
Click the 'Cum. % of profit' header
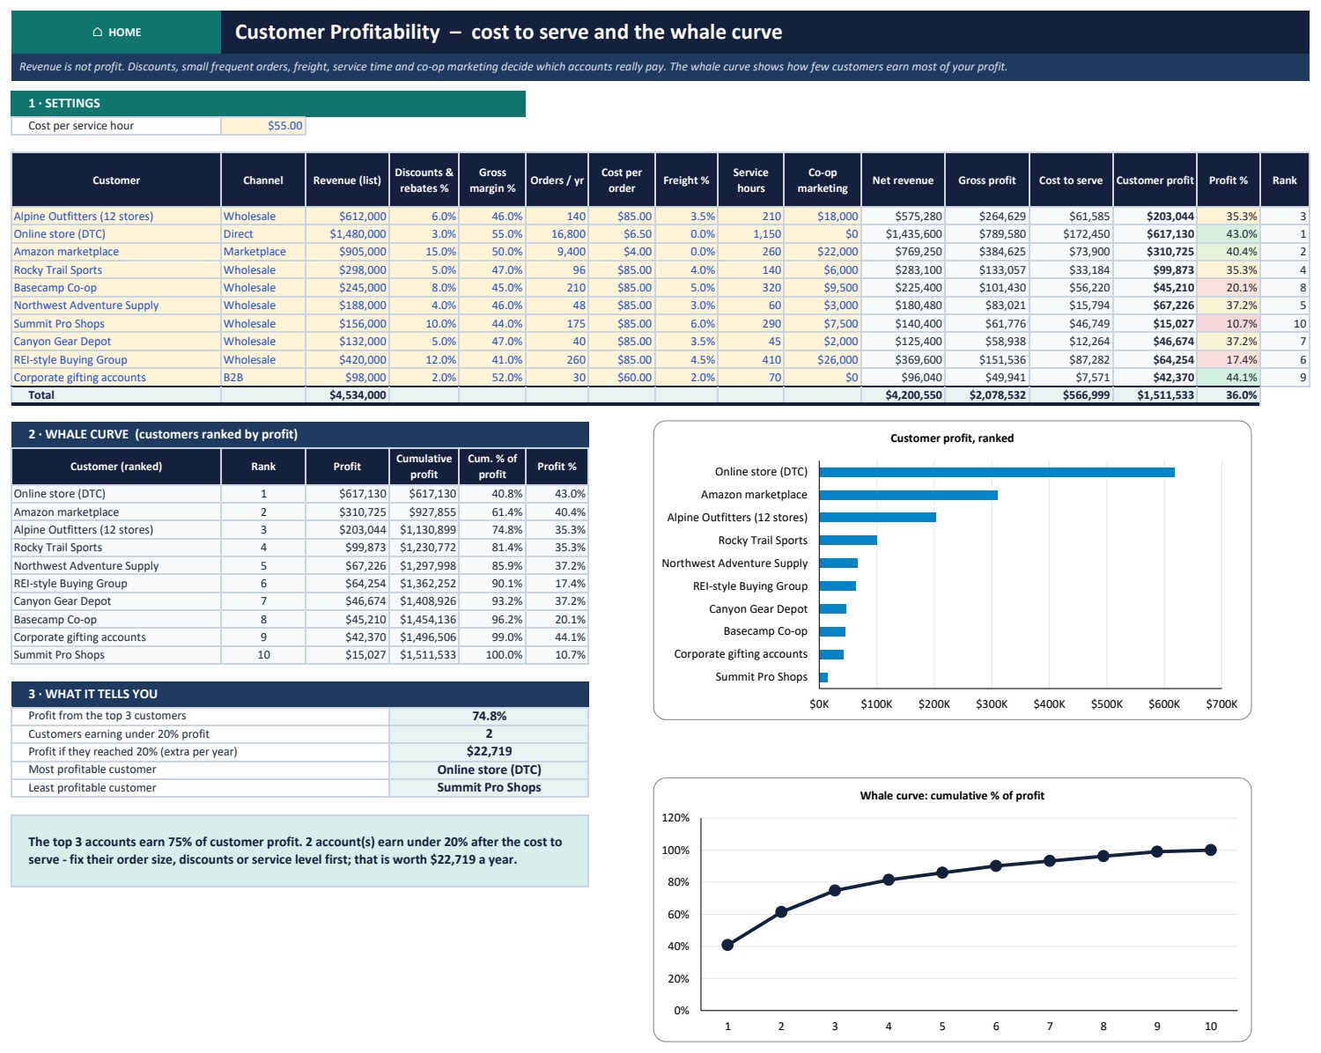pos(492,467)
